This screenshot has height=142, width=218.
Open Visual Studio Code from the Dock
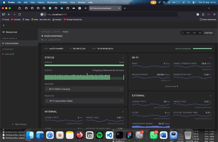point(110,135)
